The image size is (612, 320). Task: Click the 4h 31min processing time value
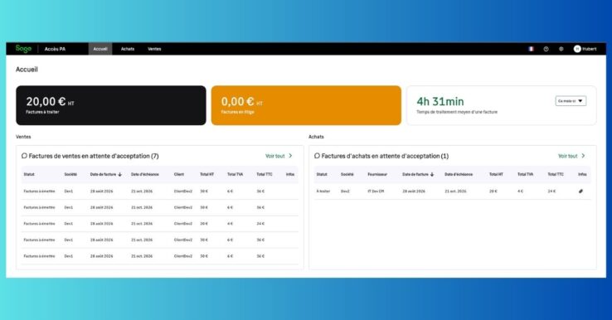(x=440, y=101)
